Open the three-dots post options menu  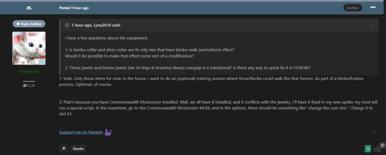pos(373,8)
